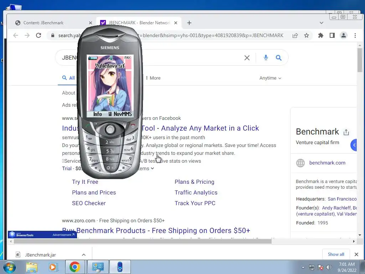
Task: Close the downloads bar
Action: (x=356, y=254)
